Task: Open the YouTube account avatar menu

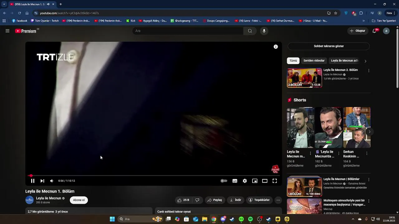Action: pyautogui.click(x=386, y=31)
